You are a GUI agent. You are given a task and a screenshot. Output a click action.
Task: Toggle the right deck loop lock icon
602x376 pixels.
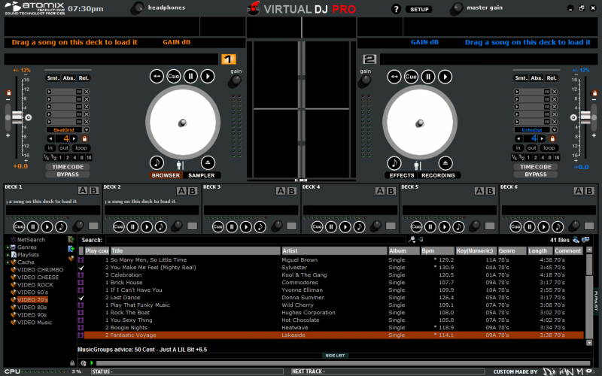point(552,138)
